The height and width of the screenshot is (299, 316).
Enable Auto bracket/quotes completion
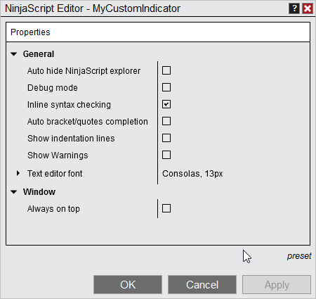point(166,121)
